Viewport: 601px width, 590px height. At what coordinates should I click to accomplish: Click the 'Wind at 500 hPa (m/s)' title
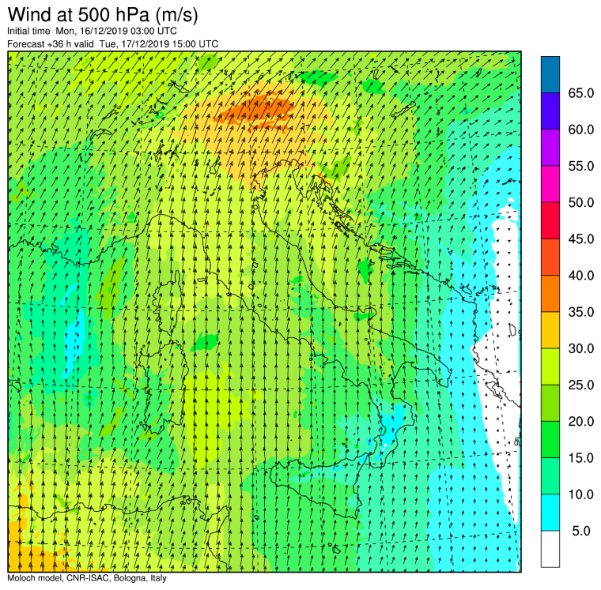[103, 14]
